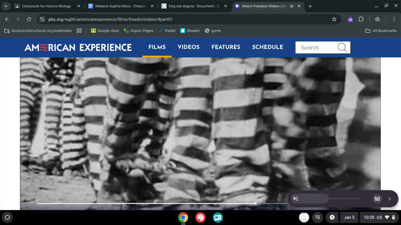Screen dimensions: 401x225
Task: Close the Makena Sophia Mora tab
Action: pos(152,6)
